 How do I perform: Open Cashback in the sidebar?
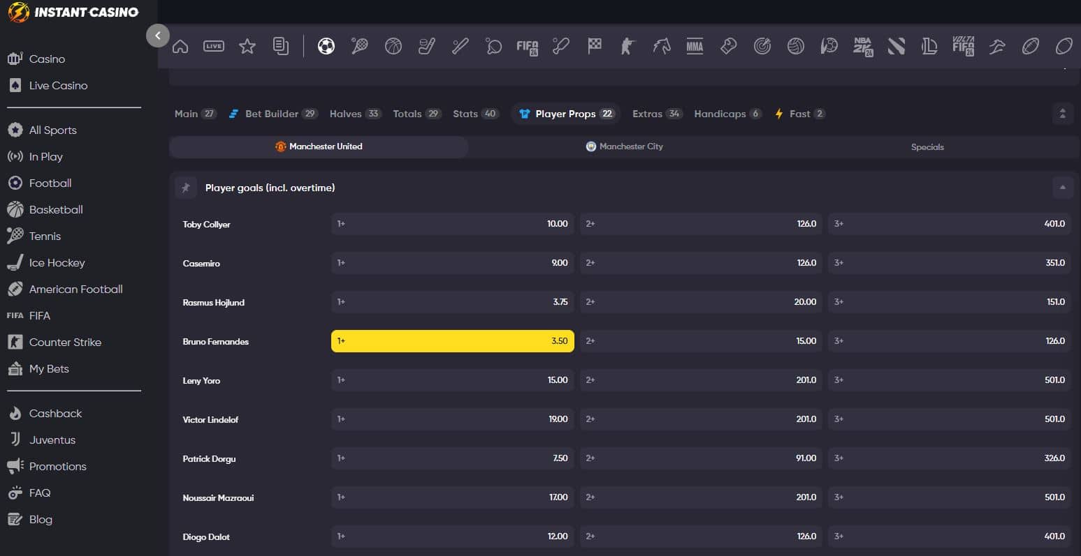[55, 414]
